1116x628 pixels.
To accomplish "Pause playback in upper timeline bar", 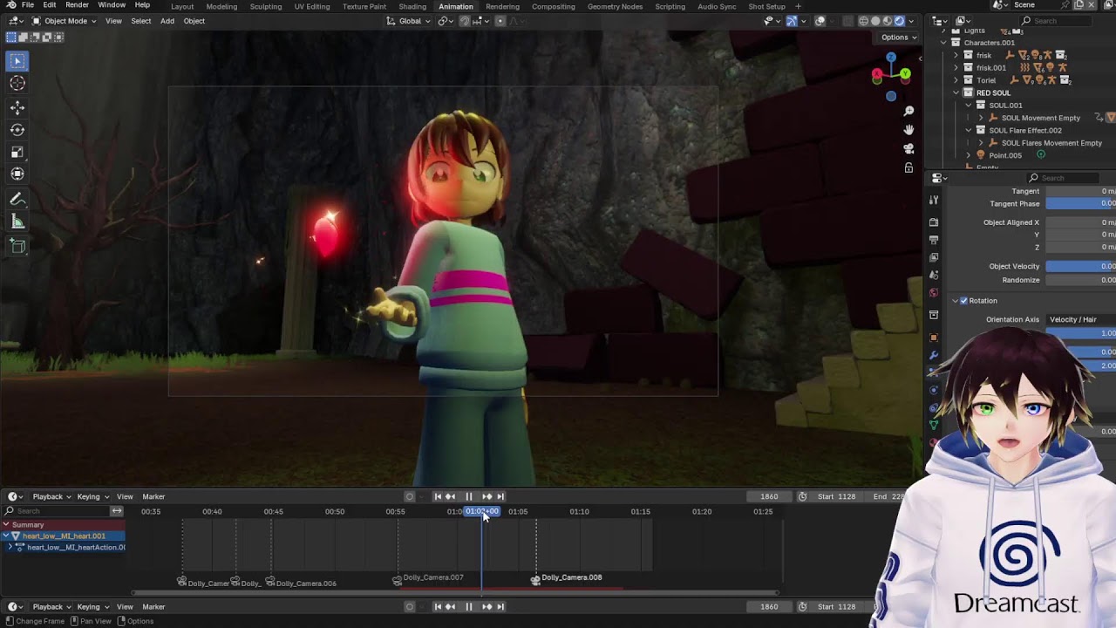I will [x=469, y=496].
